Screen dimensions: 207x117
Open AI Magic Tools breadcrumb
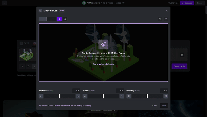click(93, 3)
